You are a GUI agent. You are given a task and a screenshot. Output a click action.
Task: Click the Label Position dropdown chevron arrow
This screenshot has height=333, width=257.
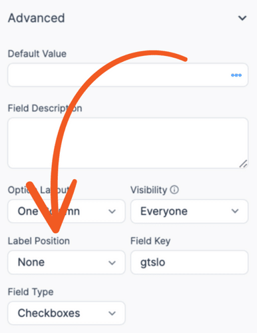112,263
